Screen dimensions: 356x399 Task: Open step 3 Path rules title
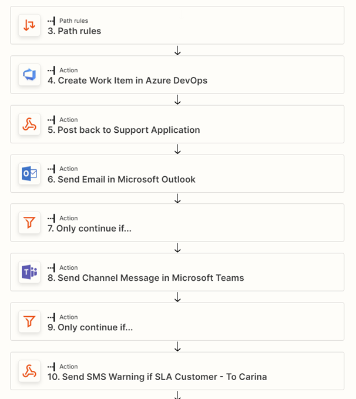pos(74,31)
